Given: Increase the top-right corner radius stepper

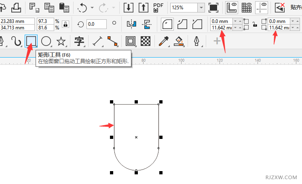Looking at the screenshot, I should click(298, 21).
